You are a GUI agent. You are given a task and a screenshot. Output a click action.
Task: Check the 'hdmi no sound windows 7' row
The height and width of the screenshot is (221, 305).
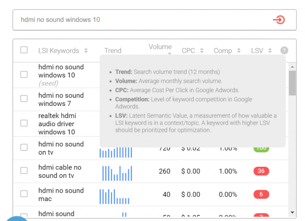click(x=24, y=98)
